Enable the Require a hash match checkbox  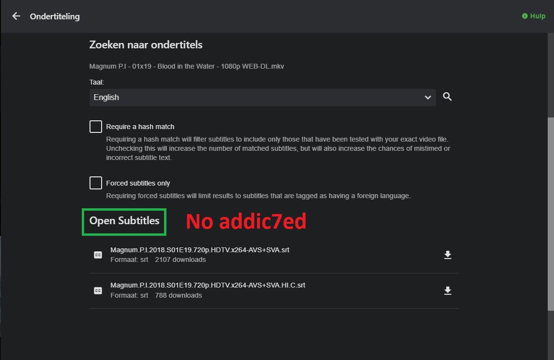coord(96,127)
